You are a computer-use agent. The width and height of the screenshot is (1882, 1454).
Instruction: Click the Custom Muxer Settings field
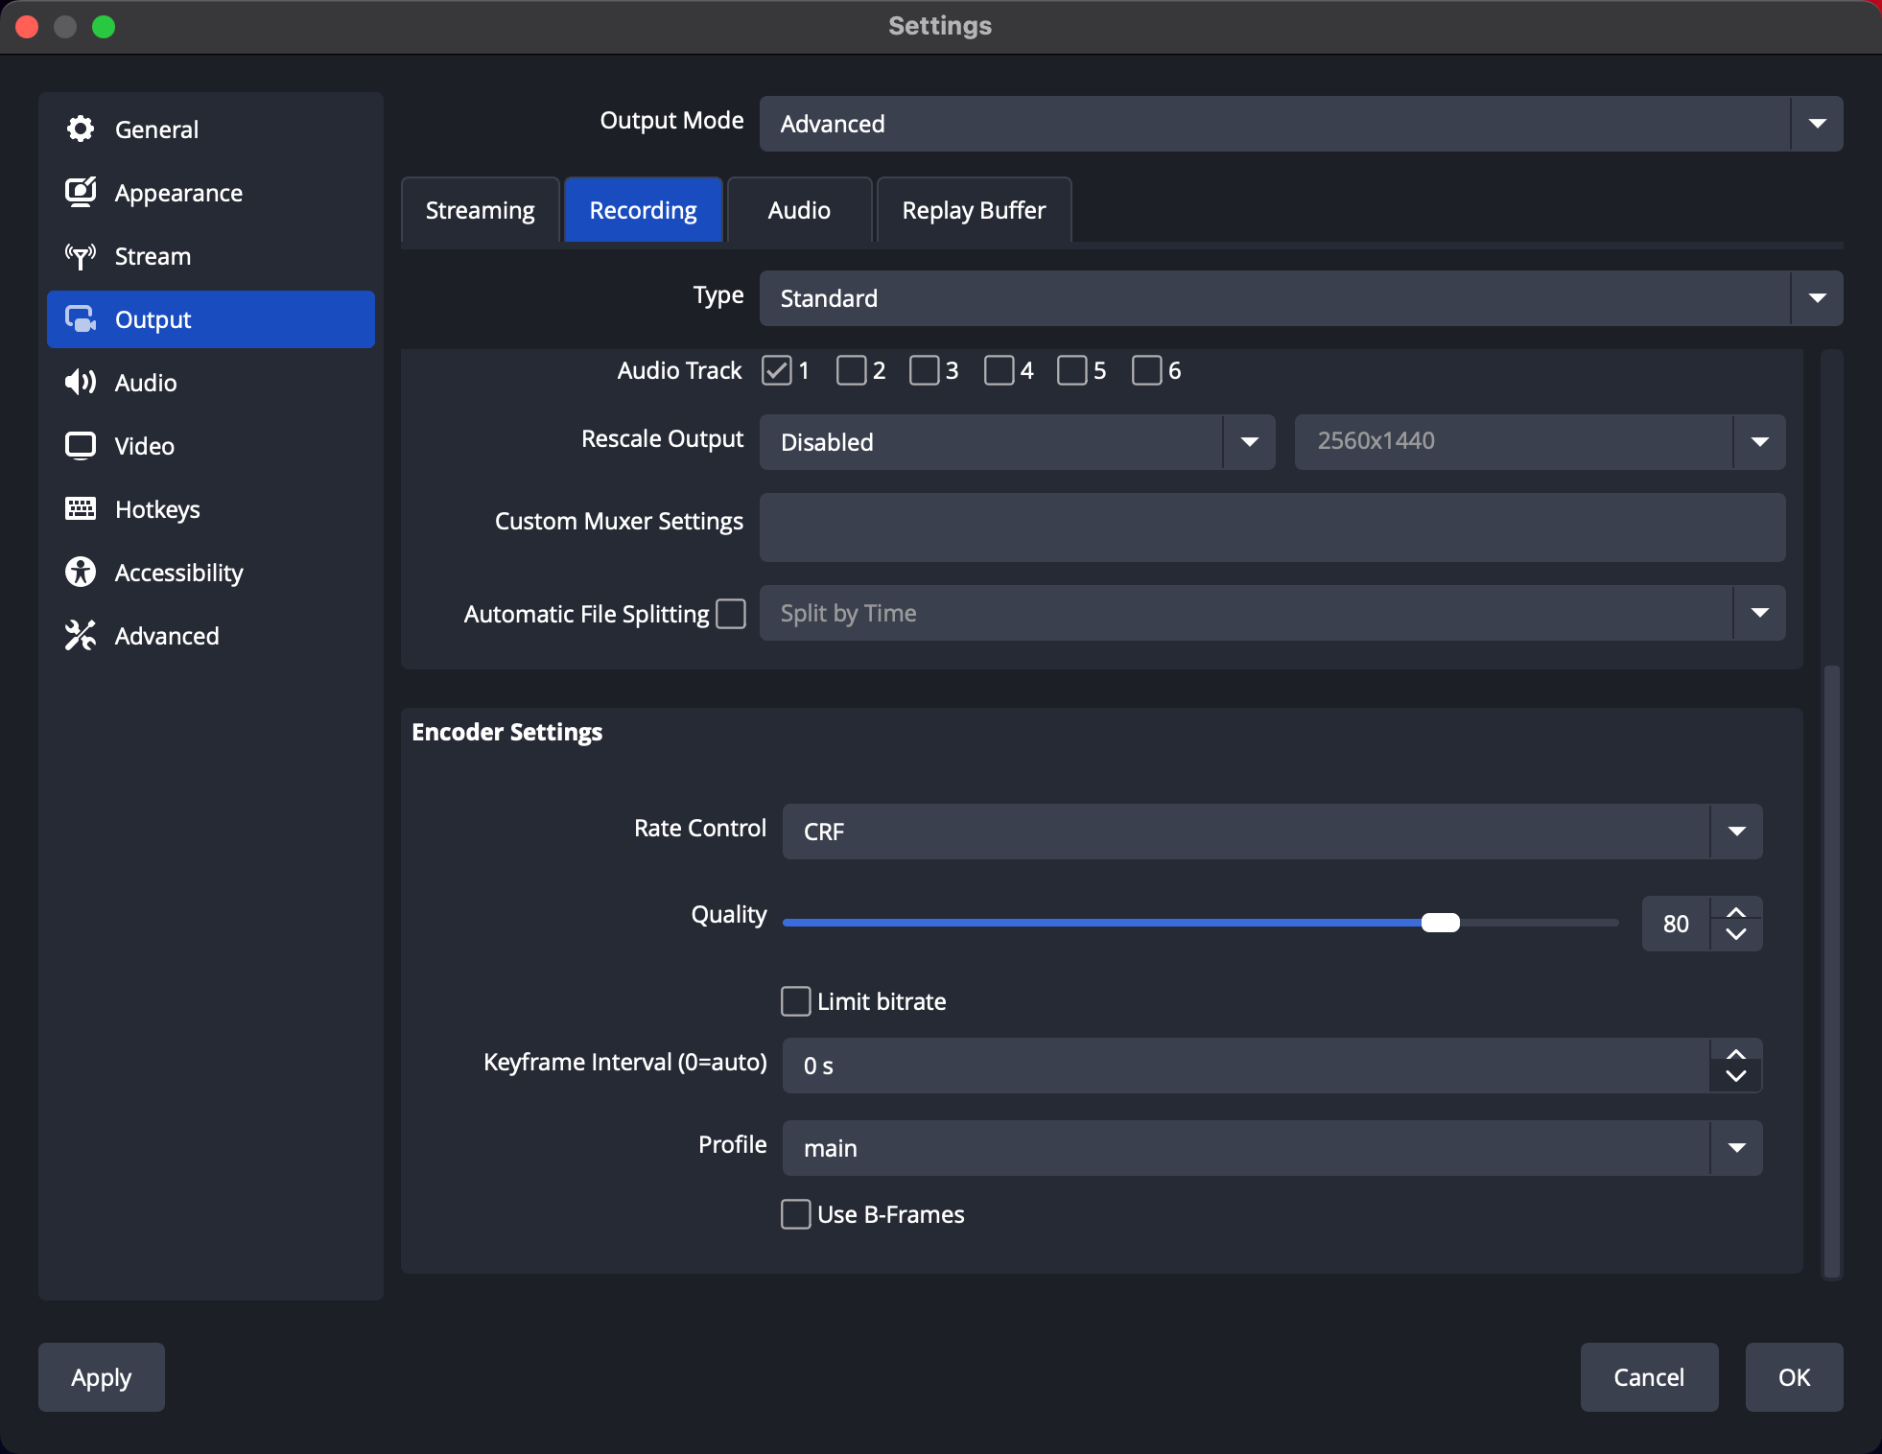point(1270,527)
